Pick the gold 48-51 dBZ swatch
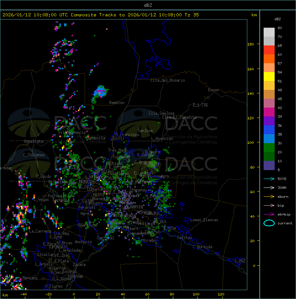Screen dimensions: 296x299 point(269,86)
